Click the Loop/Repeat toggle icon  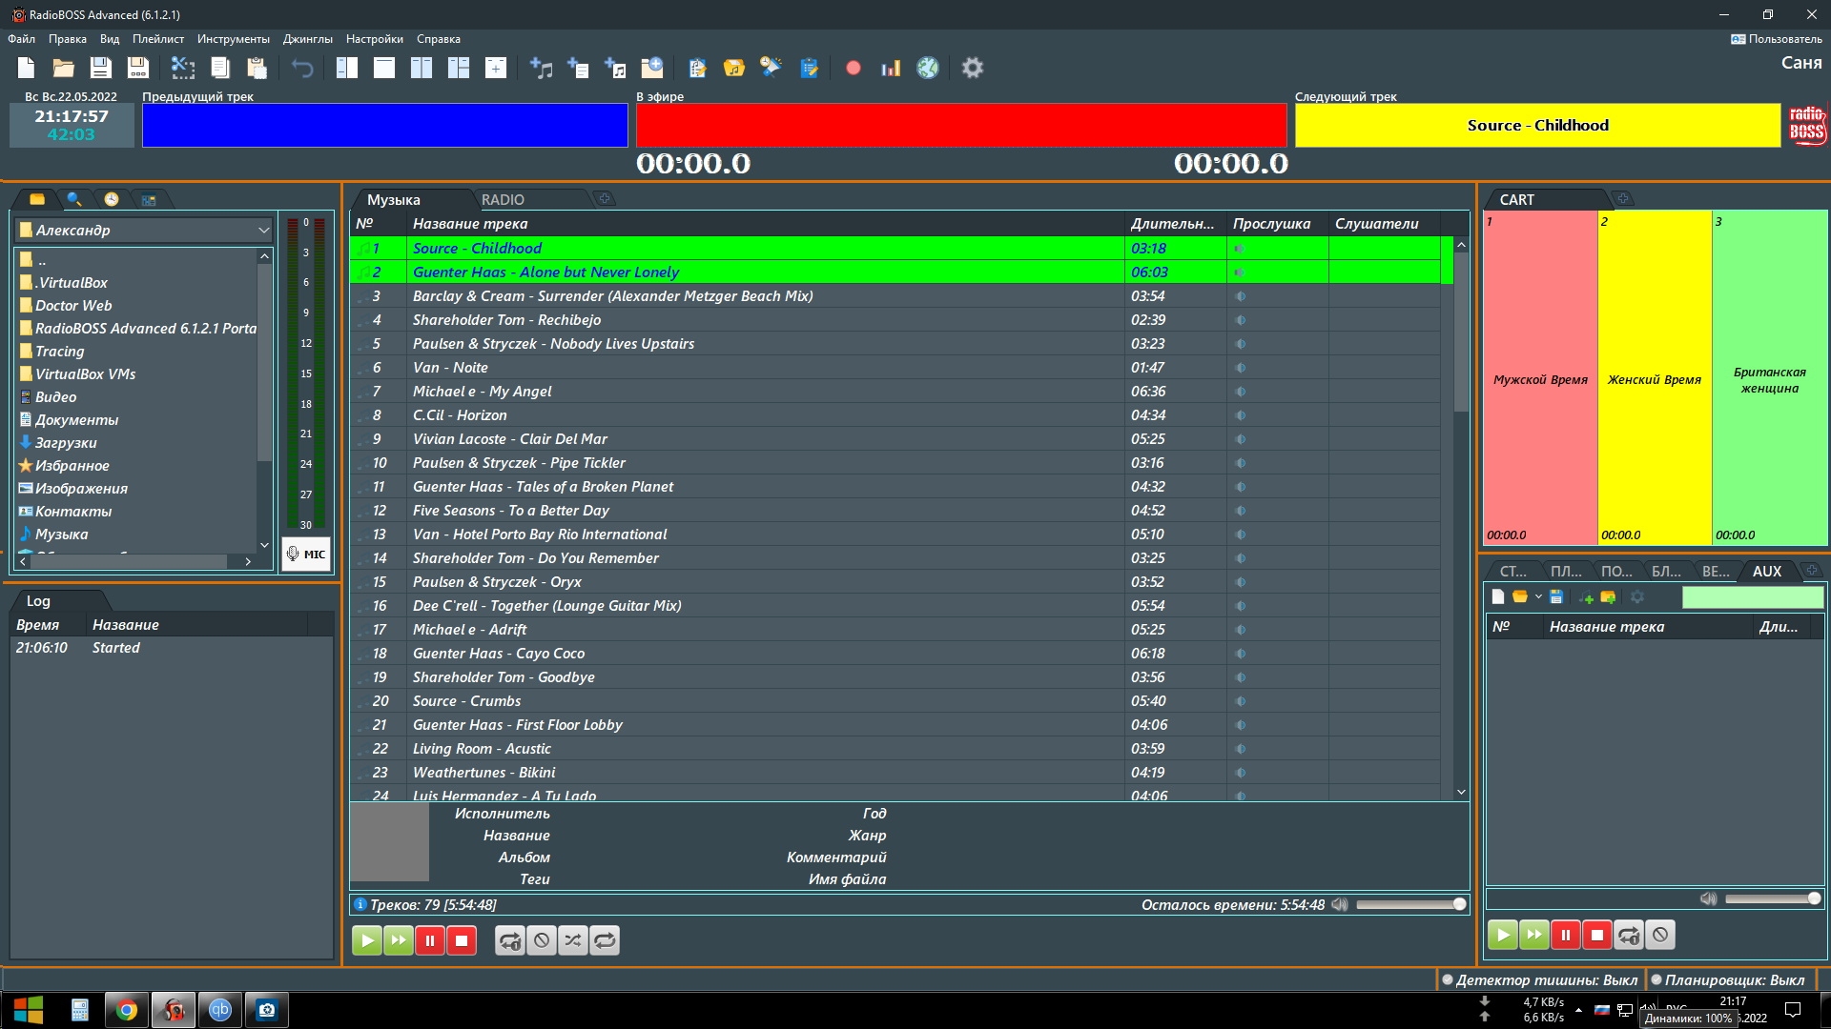pyautogui.click(x=604, y=939)
